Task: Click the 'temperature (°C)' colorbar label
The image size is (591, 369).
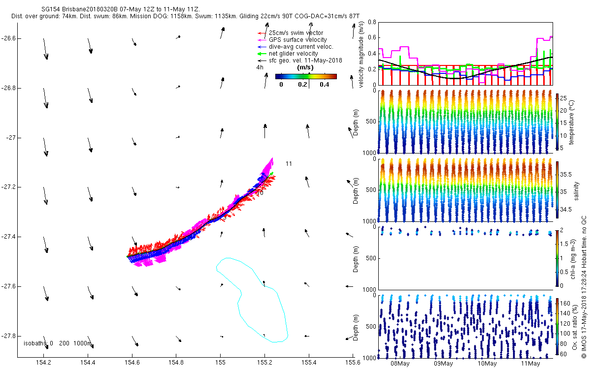Action: pyautogui.click(x=571, y=122)
